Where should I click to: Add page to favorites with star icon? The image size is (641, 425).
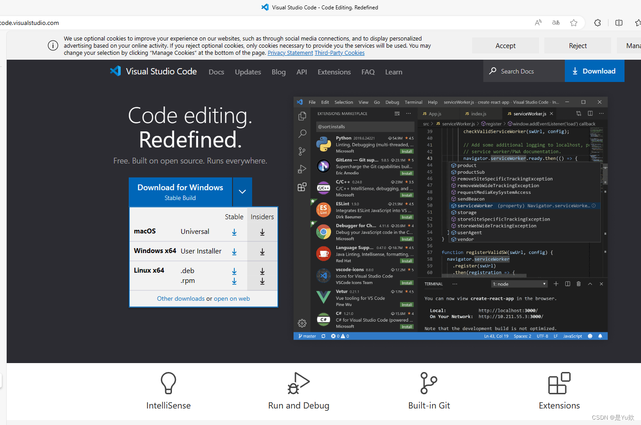(574, 23)
